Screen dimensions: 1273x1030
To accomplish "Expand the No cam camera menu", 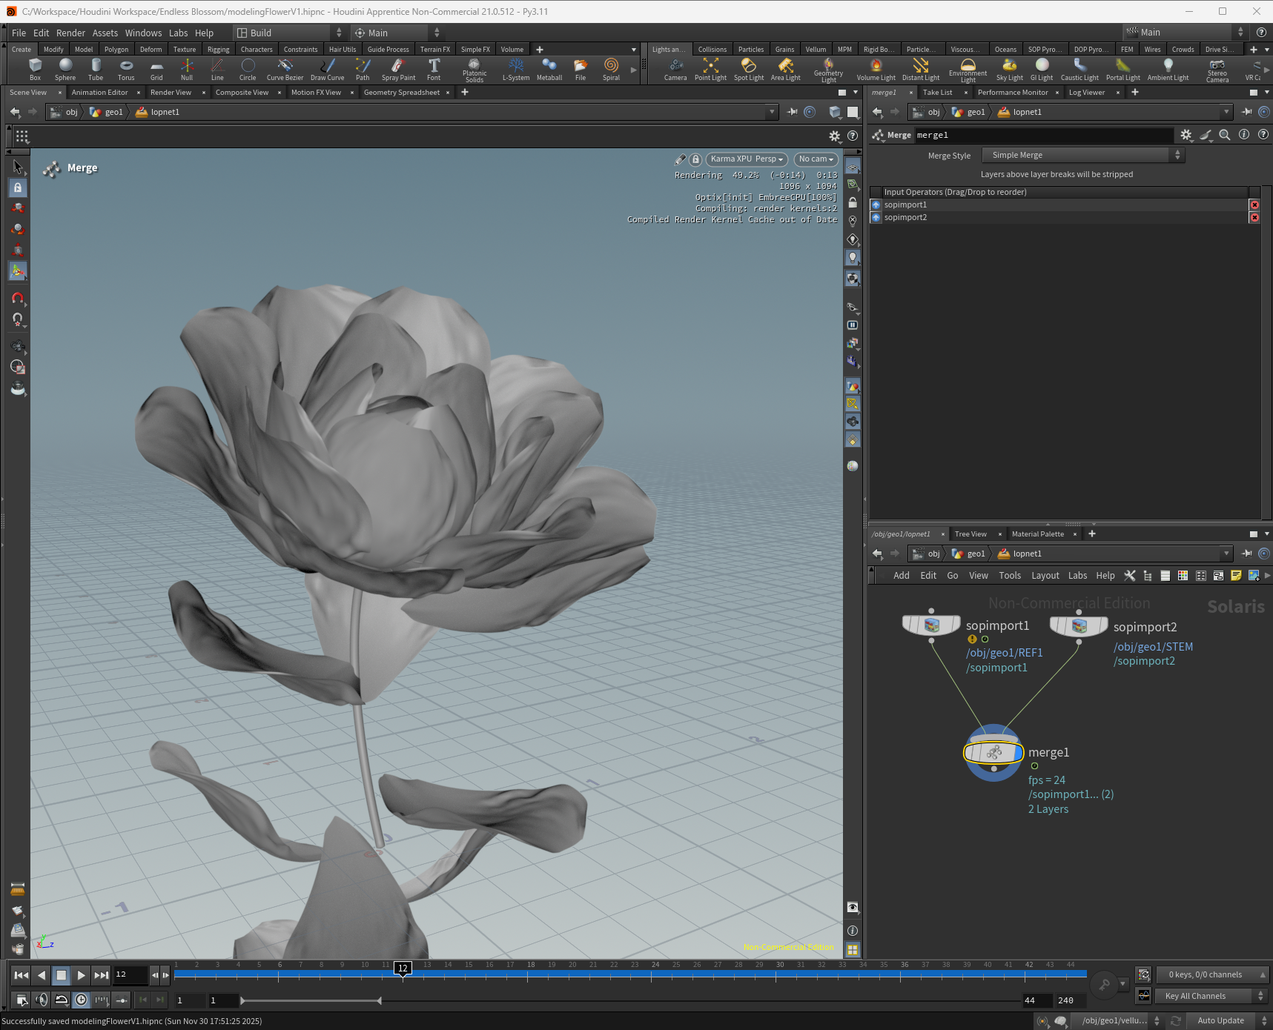I will pos(816,159).
